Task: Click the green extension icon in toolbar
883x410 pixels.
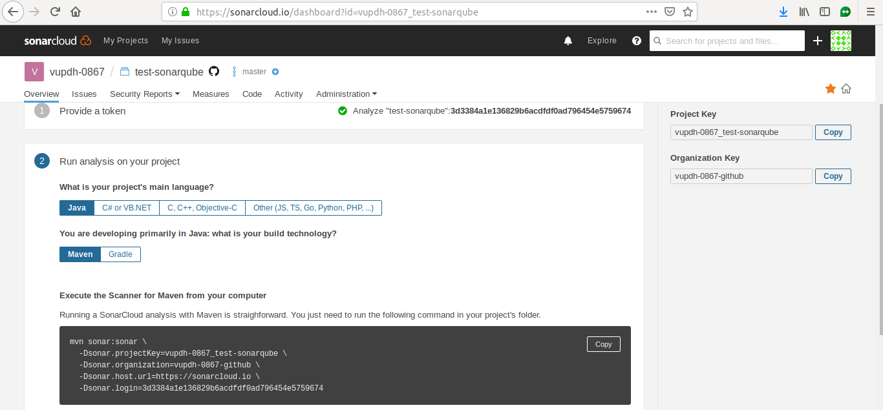Action: 845,12
